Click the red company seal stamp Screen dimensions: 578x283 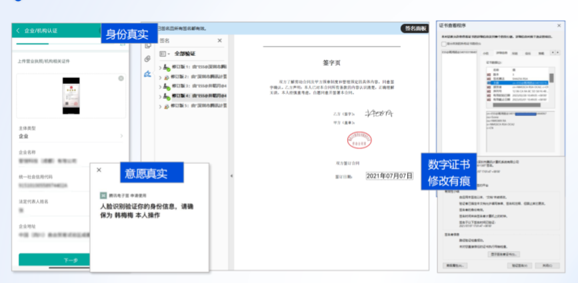[359, 141]
